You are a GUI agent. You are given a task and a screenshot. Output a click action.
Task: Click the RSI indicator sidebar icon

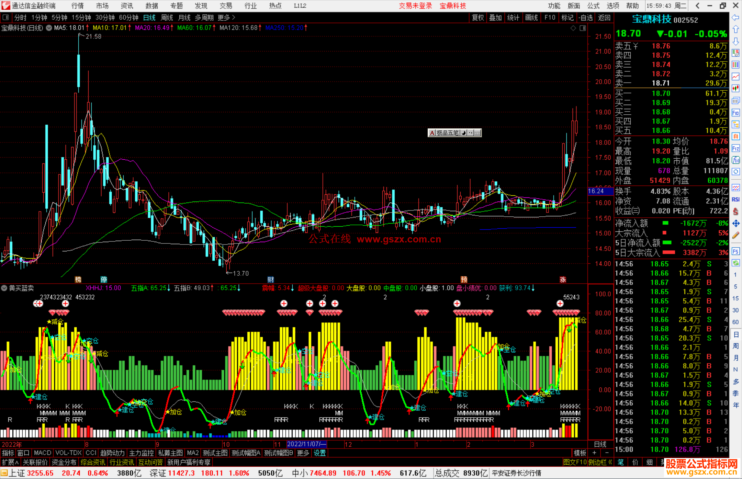[735, 199]
